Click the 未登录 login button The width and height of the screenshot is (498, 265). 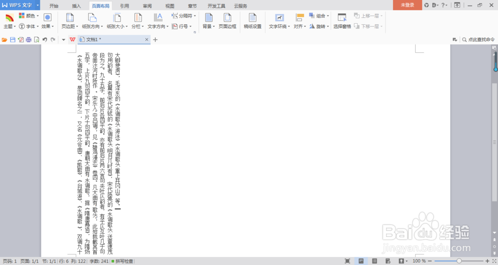tap(407, 5)
